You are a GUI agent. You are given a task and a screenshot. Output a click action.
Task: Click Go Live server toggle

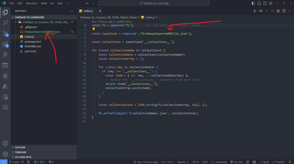(236, 162)
